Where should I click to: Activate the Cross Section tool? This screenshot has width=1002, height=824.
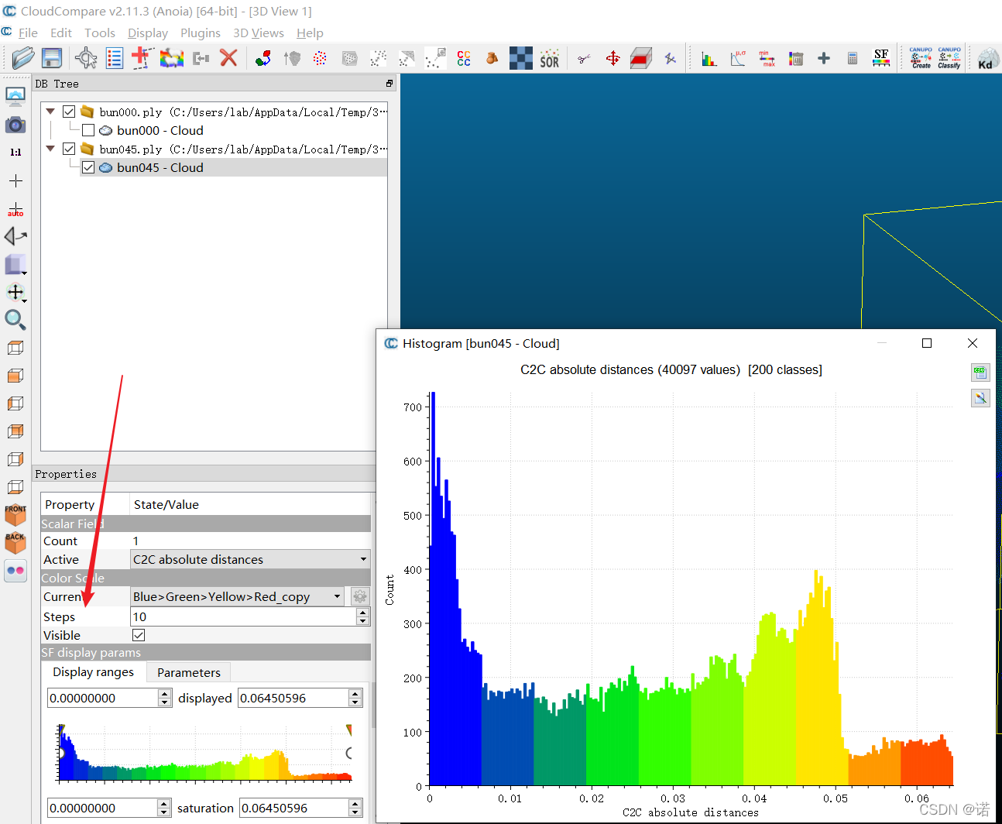point(640,58)
